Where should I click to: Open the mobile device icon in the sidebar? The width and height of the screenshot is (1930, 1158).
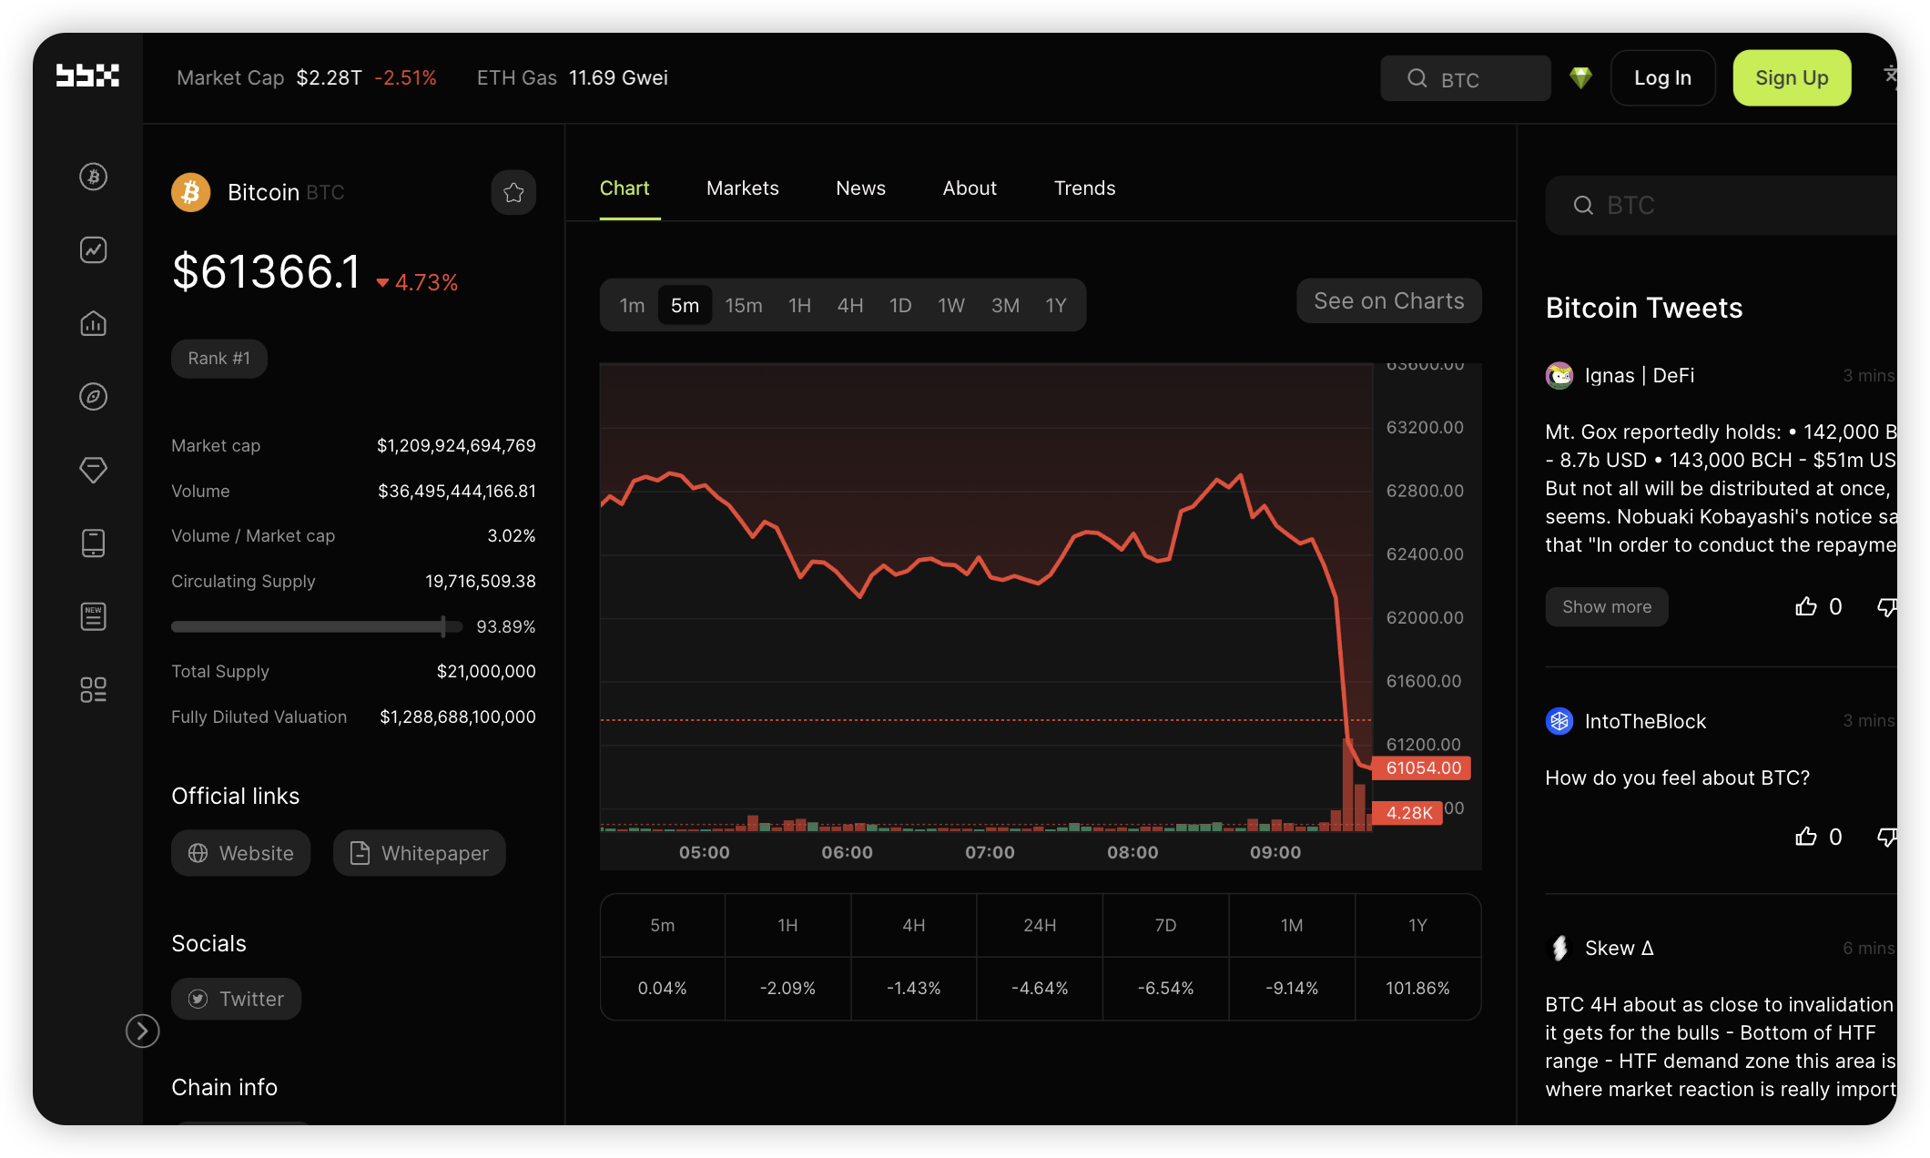pyautogui.click(x=93, y=543)
